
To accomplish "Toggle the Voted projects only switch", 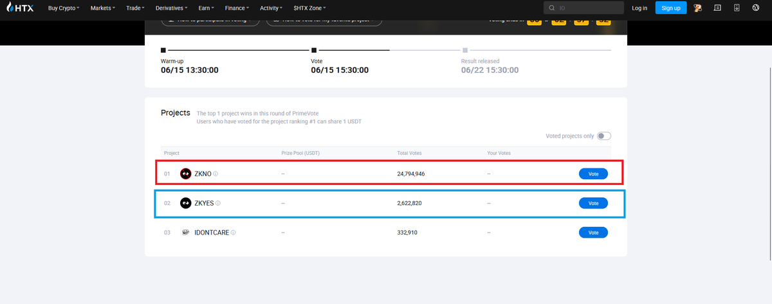I will click(x=604, y=136).
